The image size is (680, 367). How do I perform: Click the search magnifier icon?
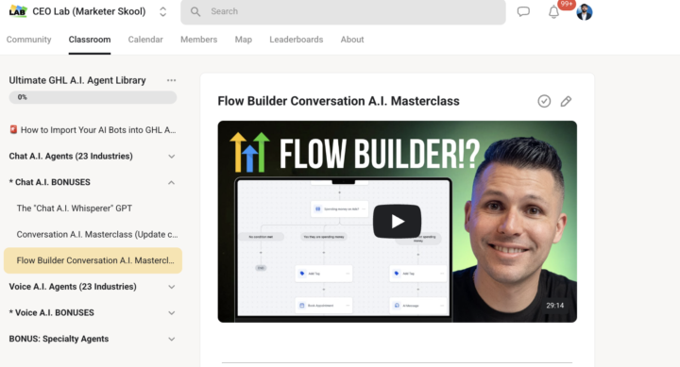[x=195, y=11]
